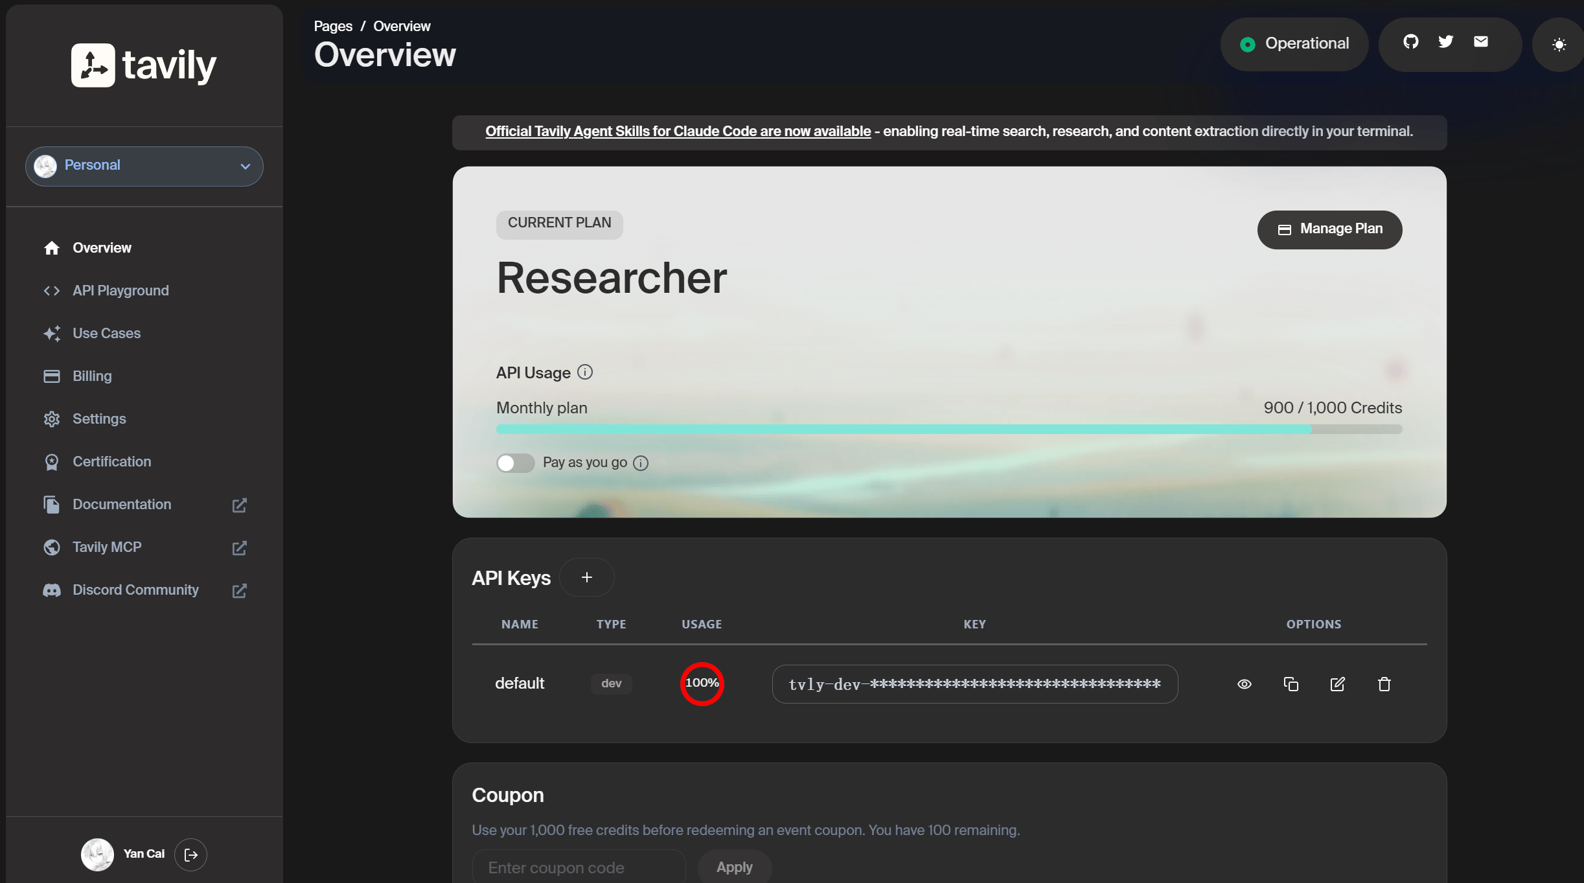Click the Yan Cai profile avatar
The width and height of the screenshot is (1584, 883).
tap(97, 855)
